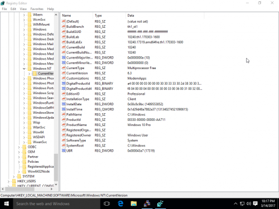Show hidden tray icons chevron
The width and height of the screenshot is (279, 209).
pos(235,203)
